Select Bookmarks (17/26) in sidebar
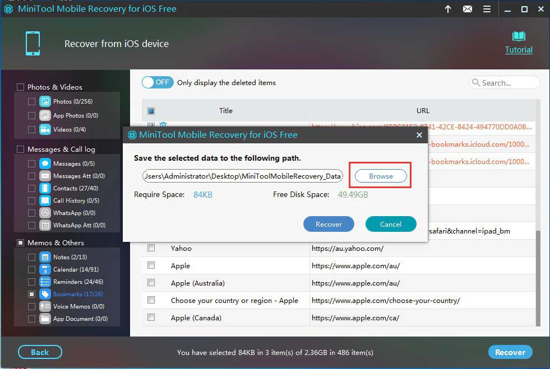550x369 pixels. click(x=78, y=294)
